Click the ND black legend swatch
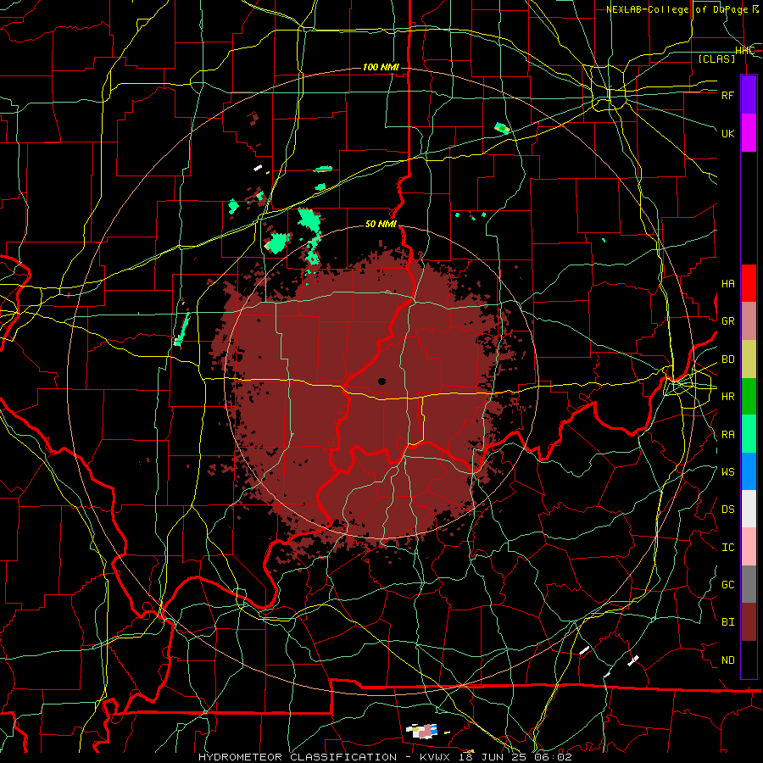 coord(749,660)
